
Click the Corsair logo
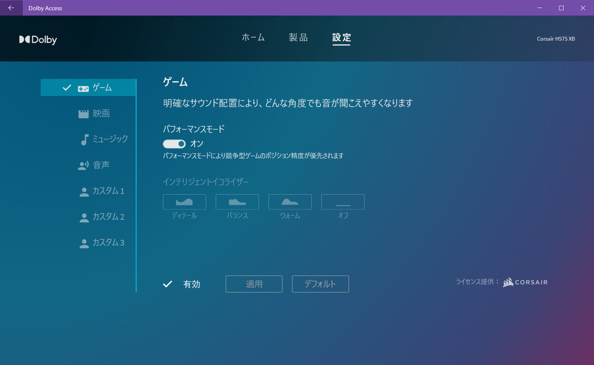(x=525, y=282)
